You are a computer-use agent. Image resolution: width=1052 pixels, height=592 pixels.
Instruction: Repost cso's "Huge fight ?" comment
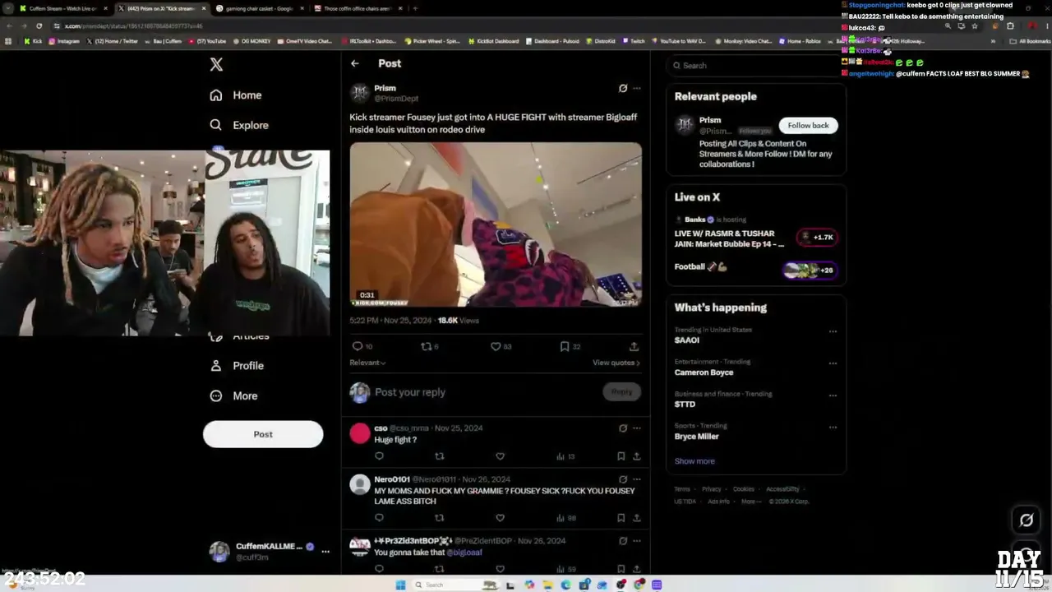tap(439, 456)
